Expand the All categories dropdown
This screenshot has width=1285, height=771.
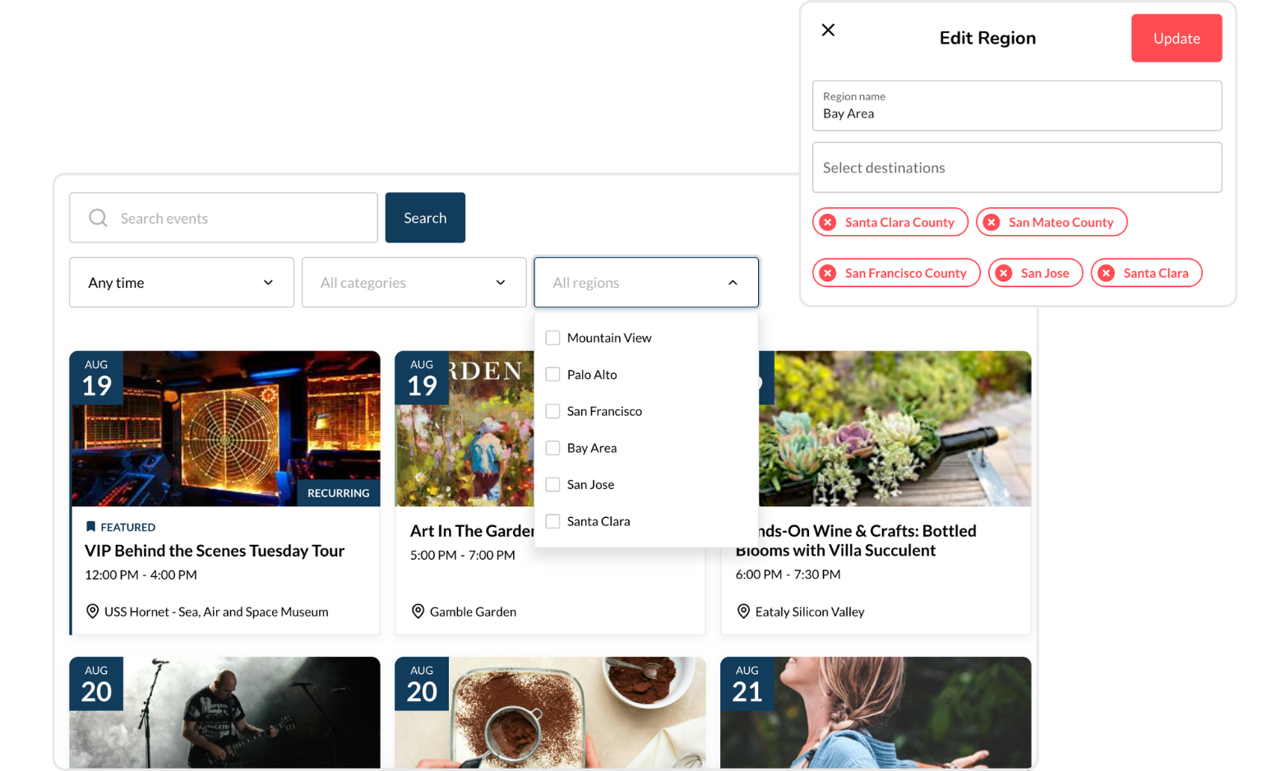[x=414, y=283]
